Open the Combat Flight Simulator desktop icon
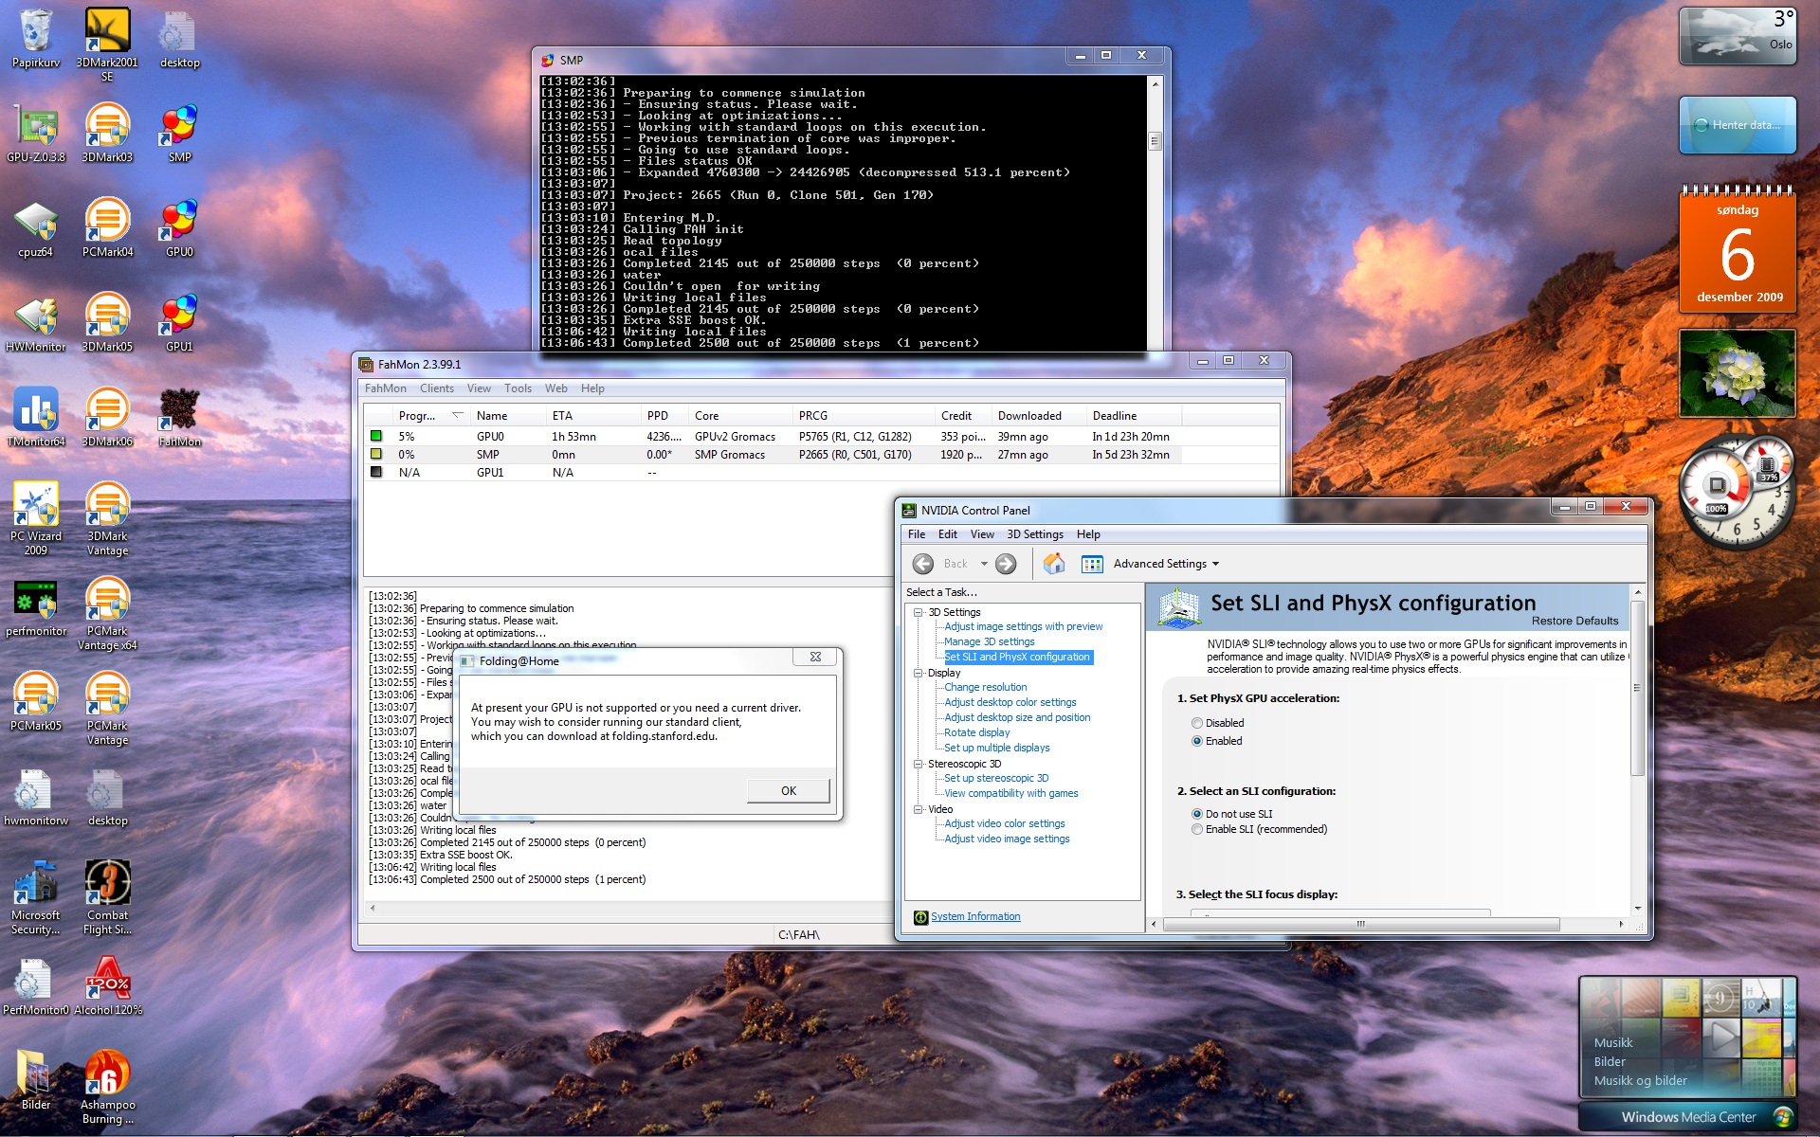 107,897
